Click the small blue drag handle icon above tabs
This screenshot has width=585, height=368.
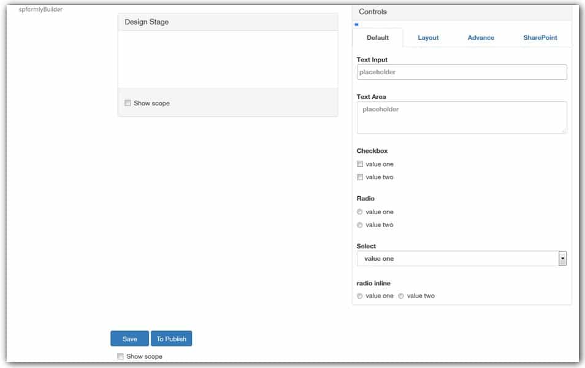pos(356,23)
